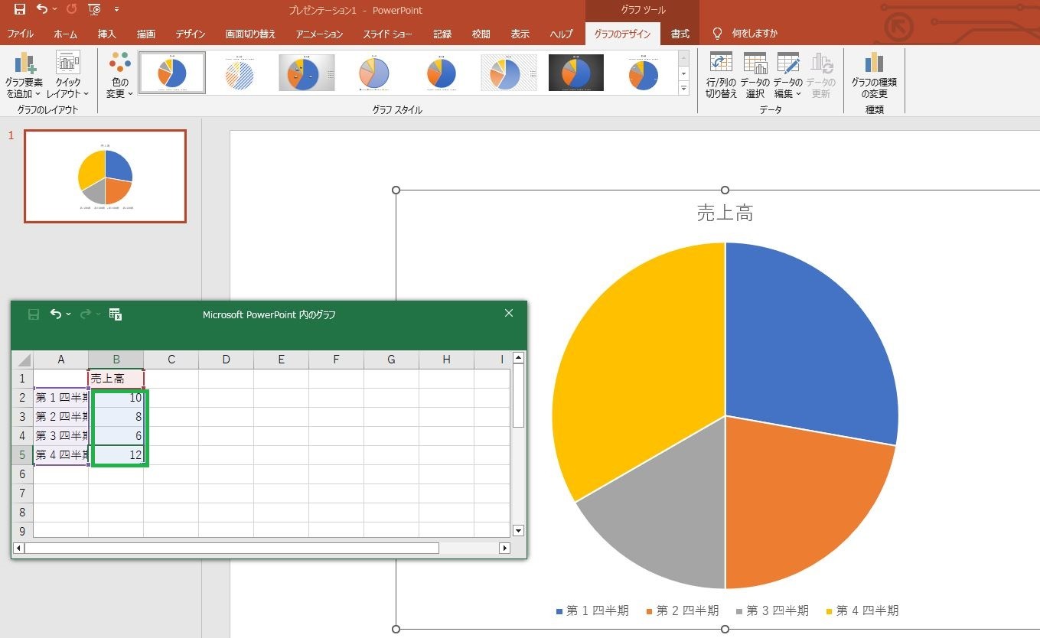Apply the hatched pie chart style
The width and height of the screenshot is (1040, 638).
[240, 73]
